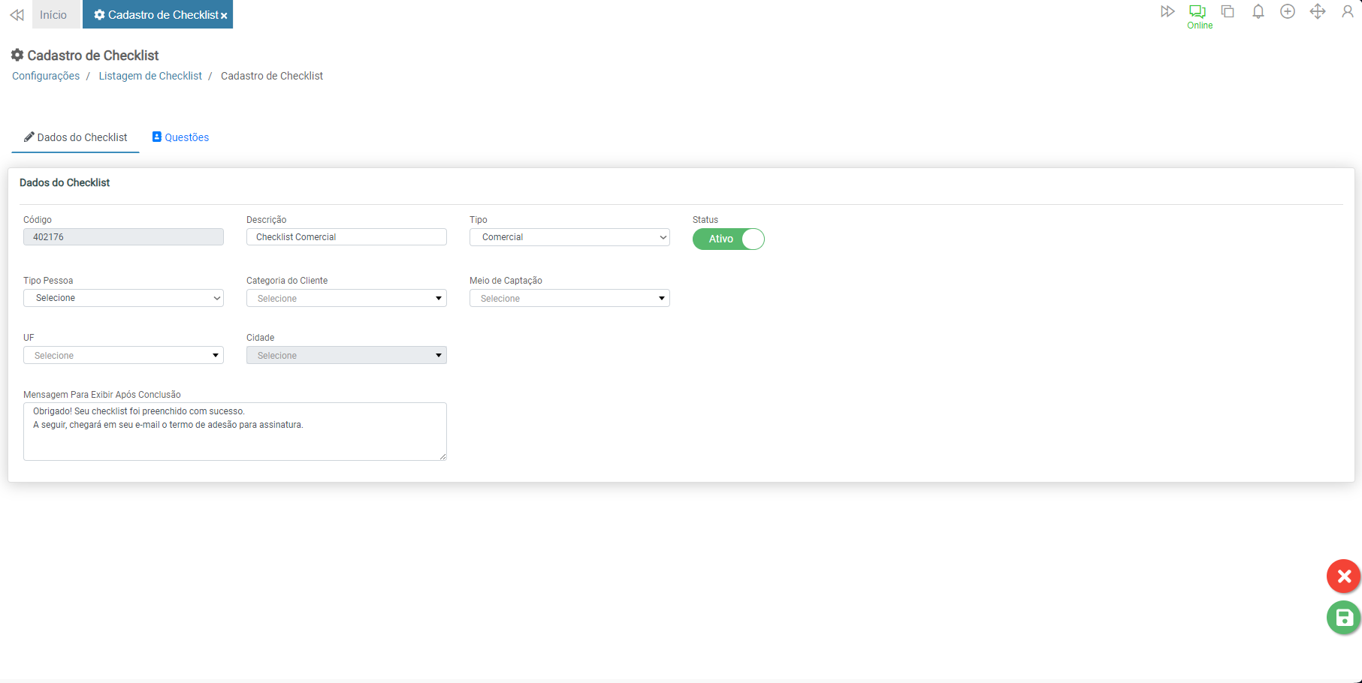Viewport: 1362px width, 683px height.
Task: Click the red cancel floating button
Action: (x=1343, y=576)
